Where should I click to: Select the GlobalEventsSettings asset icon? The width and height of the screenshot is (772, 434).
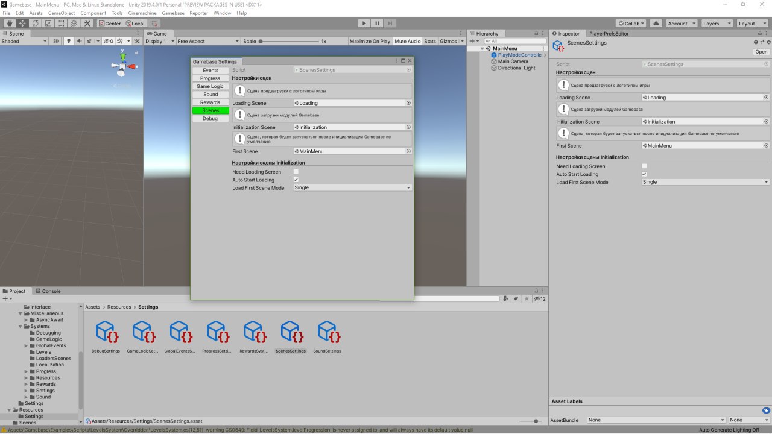[x=180, y=332]
